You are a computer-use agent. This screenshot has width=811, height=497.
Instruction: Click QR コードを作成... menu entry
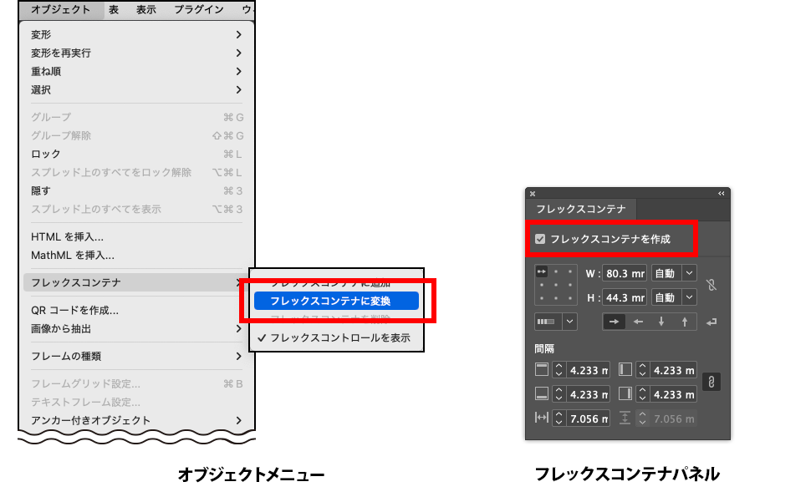[74, 310]
